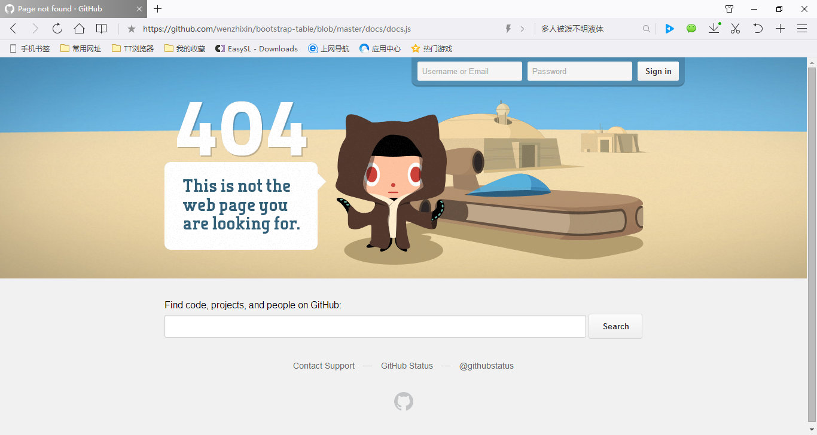
Task: Click the GitHub logo in the footer
Action: tap(404, 402)
